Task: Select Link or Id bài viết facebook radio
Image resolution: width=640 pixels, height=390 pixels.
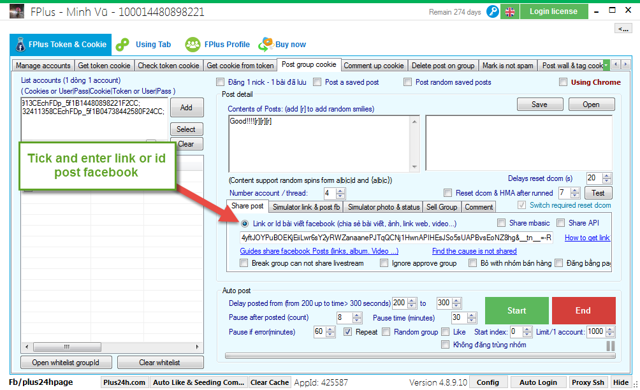Action: [245, 224]
